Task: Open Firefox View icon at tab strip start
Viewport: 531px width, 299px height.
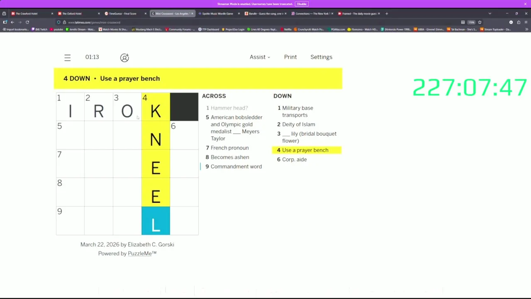Action: tap(4, 14)
